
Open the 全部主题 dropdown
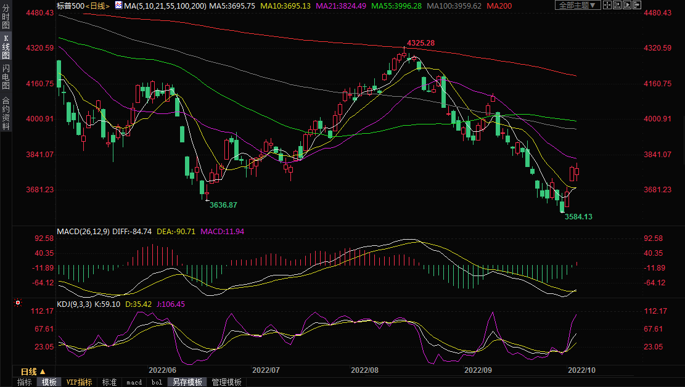(x=577, y=6)
